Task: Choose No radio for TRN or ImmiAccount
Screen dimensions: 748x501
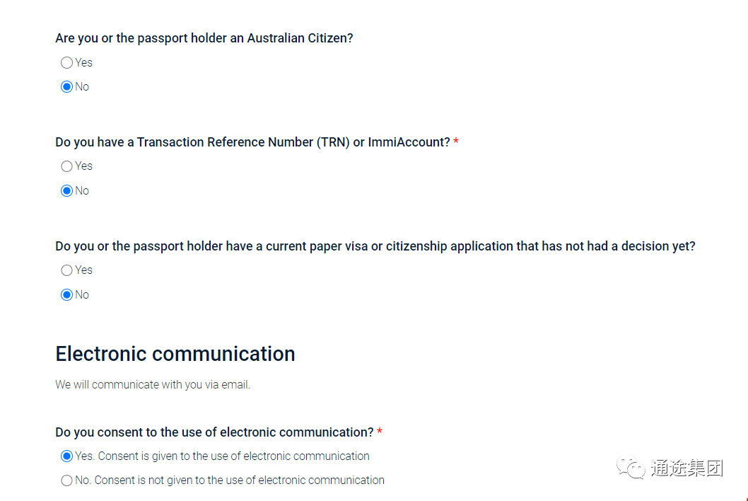Action: coord(66,190)
